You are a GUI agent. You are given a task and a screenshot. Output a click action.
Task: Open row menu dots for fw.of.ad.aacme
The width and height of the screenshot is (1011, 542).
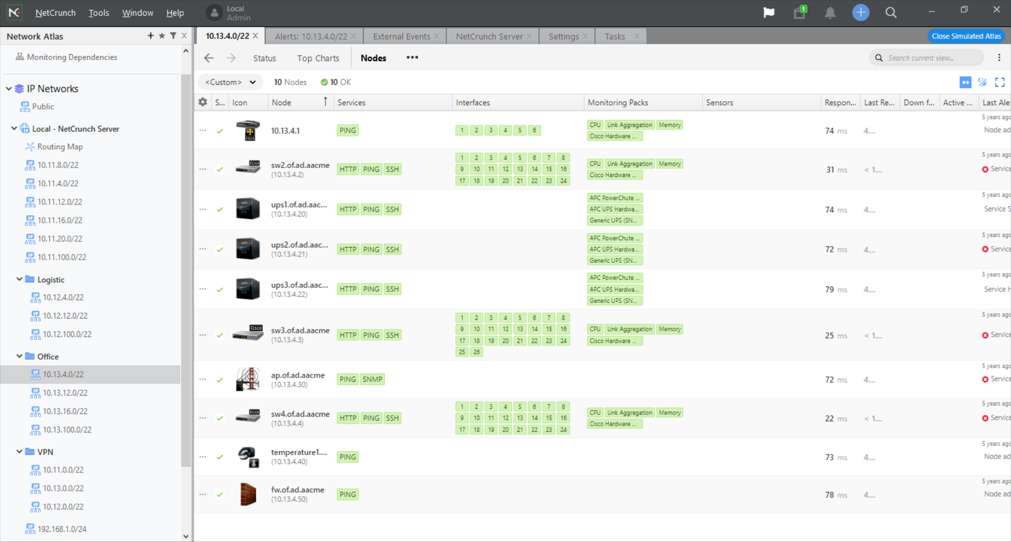(203, 495)
